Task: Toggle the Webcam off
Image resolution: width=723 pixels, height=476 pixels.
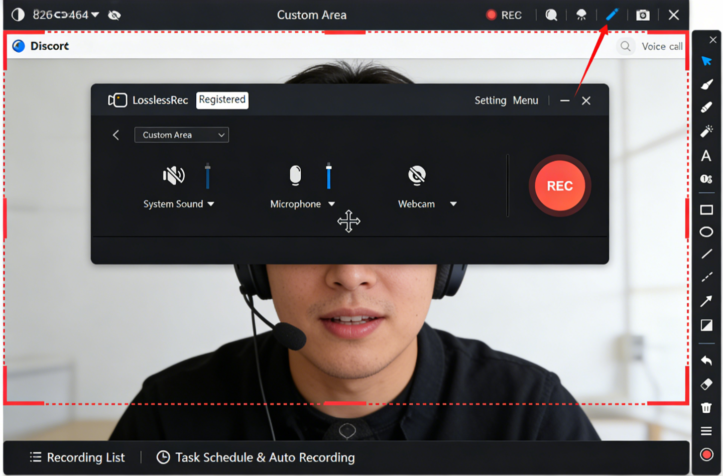Action: 416,175
